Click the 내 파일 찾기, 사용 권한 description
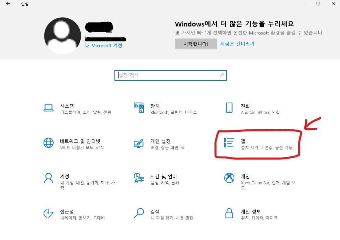Image resolution: width=340 pixels, height=240 pixels. (x=172, y=218)
